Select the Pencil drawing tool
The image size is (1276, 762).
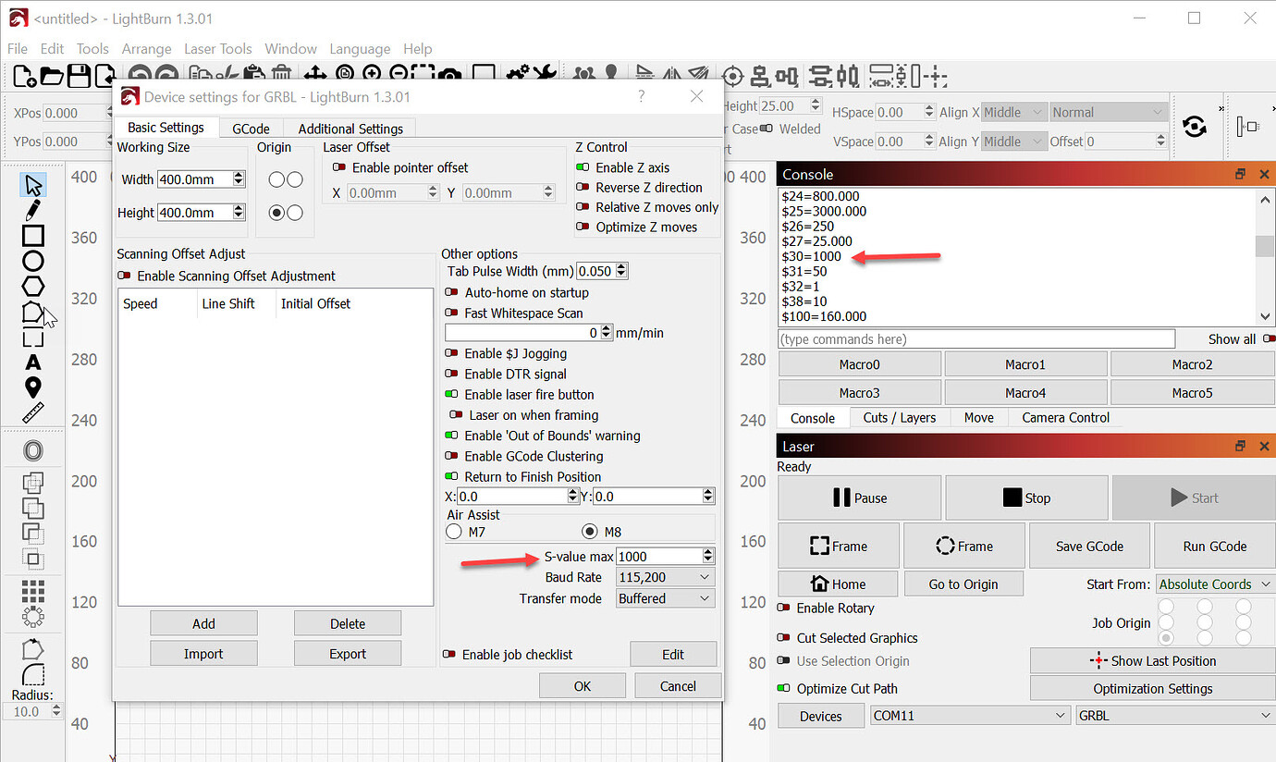pyautogui.click(x=32, y=209)
